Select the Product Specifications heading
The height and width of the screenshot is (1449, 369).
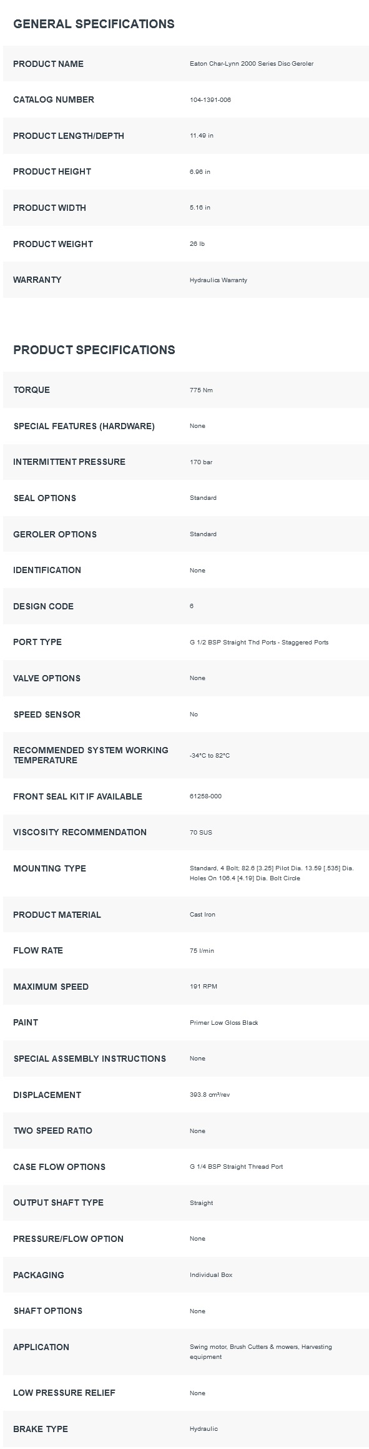[94, 350]
